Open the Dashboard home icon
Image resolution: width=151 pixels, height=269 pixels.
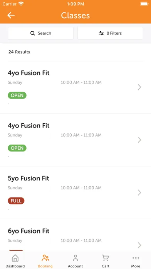[15, 258]
